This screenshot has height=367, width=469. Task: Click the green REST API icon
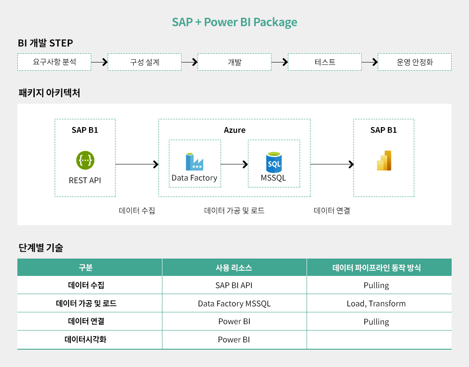point(85,160)
